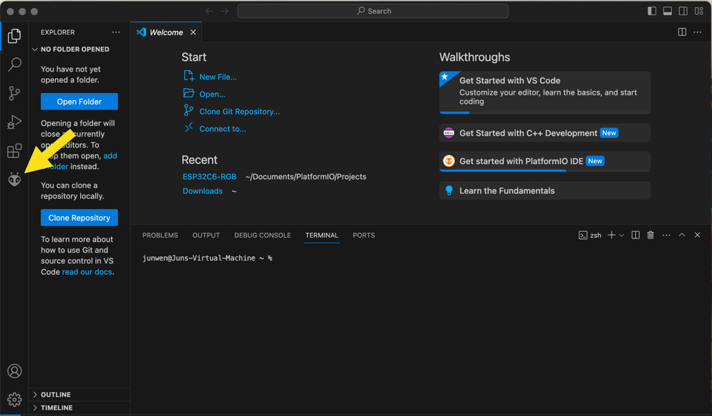Screen dimensions: 712x416
Task: Switch to the Debug Console tab
Action: 262,235
